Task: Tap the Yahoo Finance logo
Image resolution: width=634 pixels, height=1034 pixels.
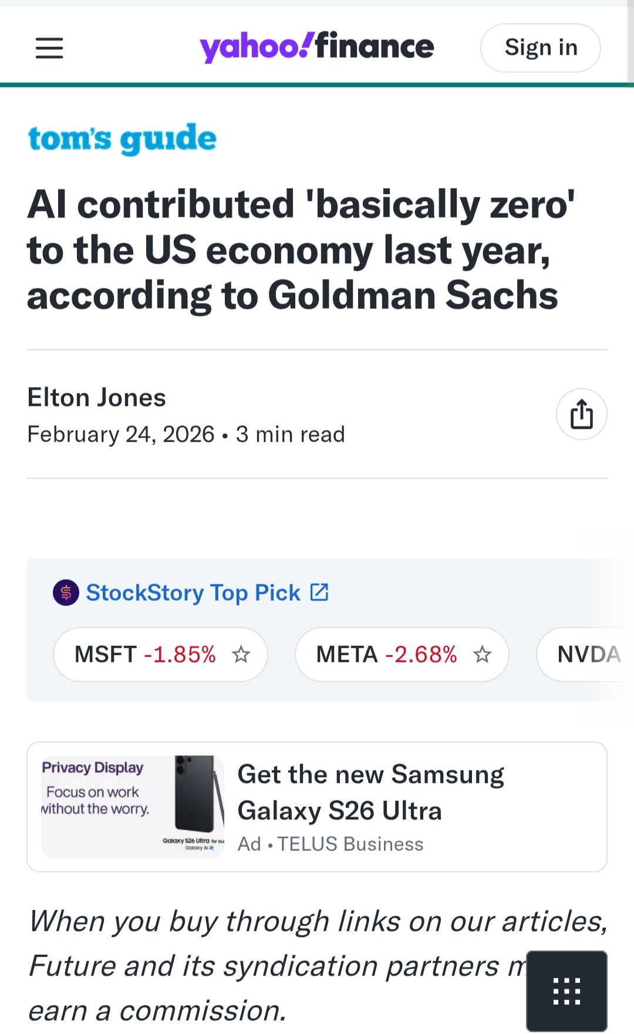Action: tap(317, 47)
